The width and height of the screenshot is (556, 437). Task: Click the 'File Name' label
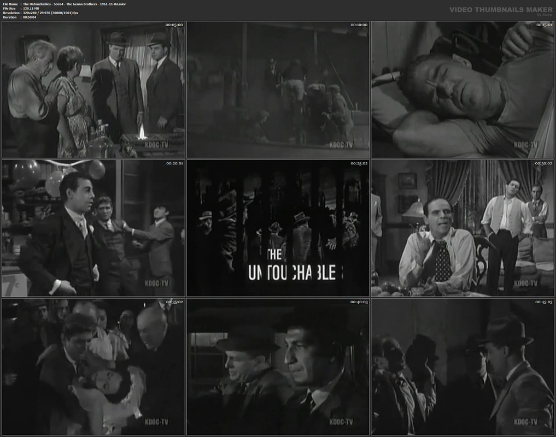point(10,4)
